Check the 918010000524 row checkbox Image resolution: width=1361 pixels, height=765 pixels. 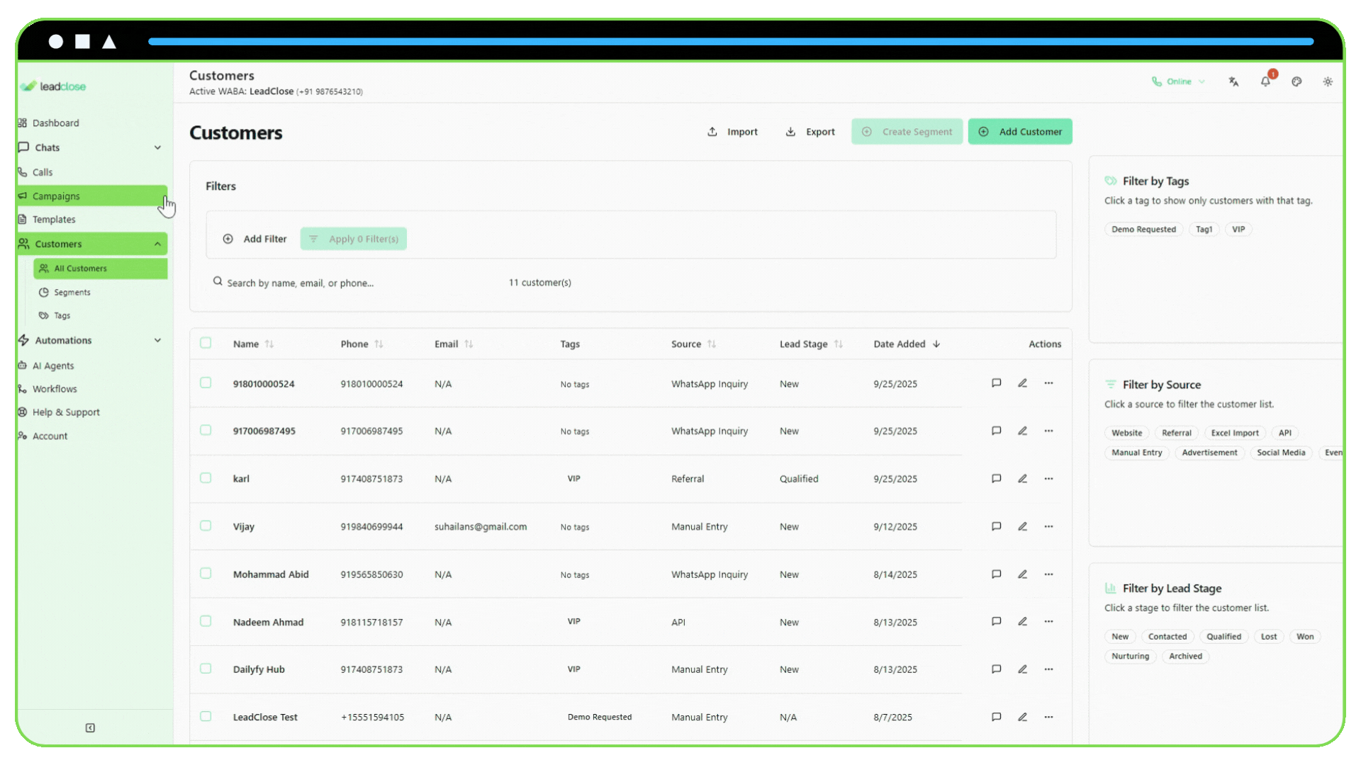(206, 382)
